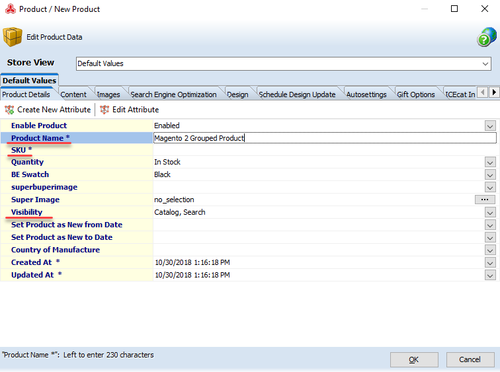Click the Cancel button
Viewport: 500px width, 372px height.
(470, 359)
